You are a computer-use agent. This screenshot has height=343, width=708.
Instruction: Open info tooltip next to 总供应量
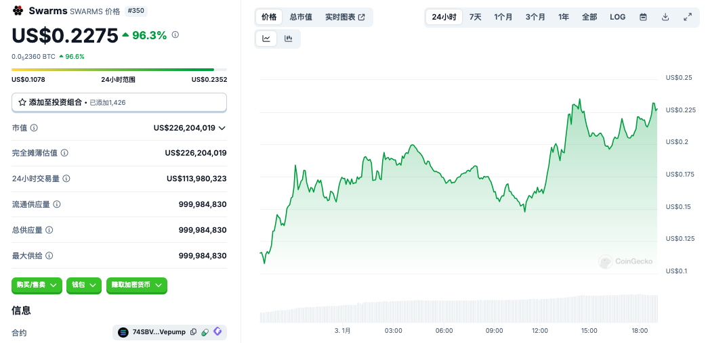point(49,230)
